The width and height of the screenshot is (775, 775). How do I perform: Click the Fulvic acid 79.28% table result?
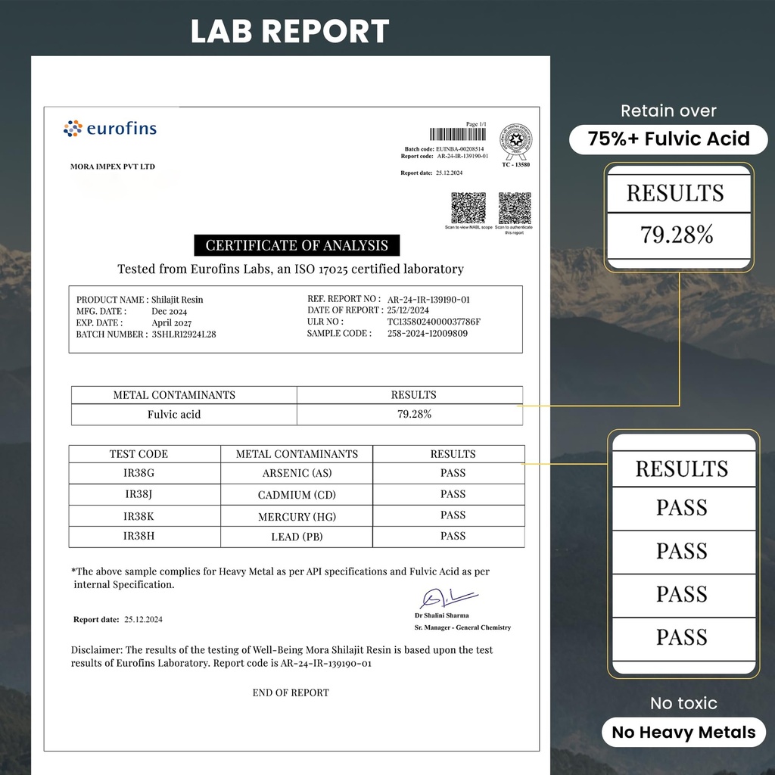point(414,415)
